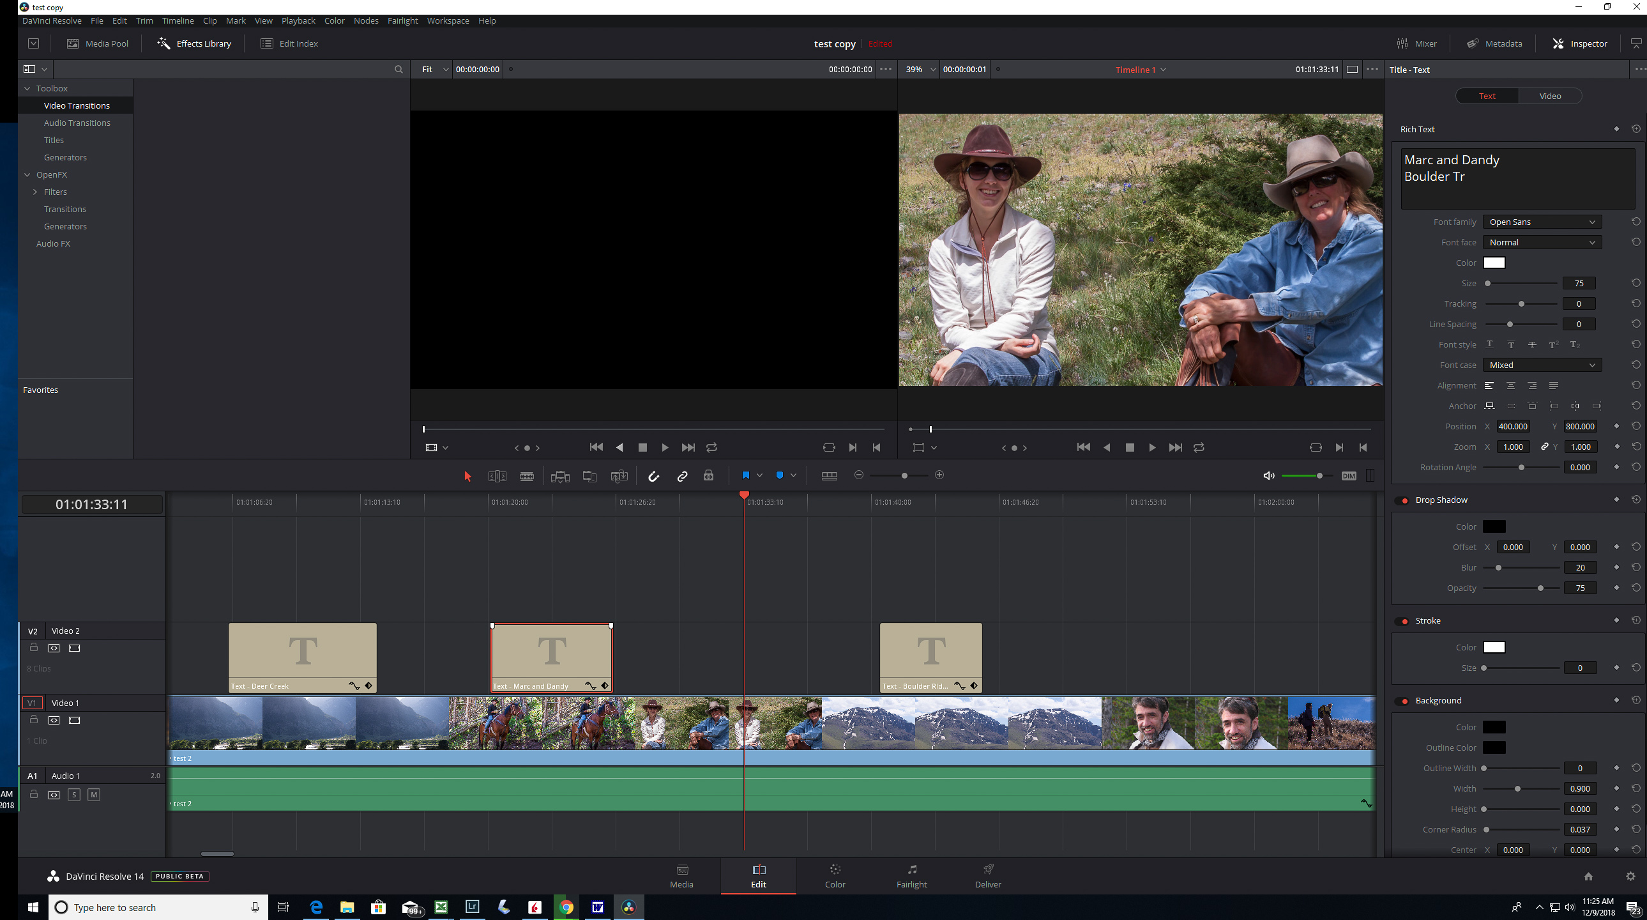Open the Timeline 1 name dropdown

tap(1141, 70)
